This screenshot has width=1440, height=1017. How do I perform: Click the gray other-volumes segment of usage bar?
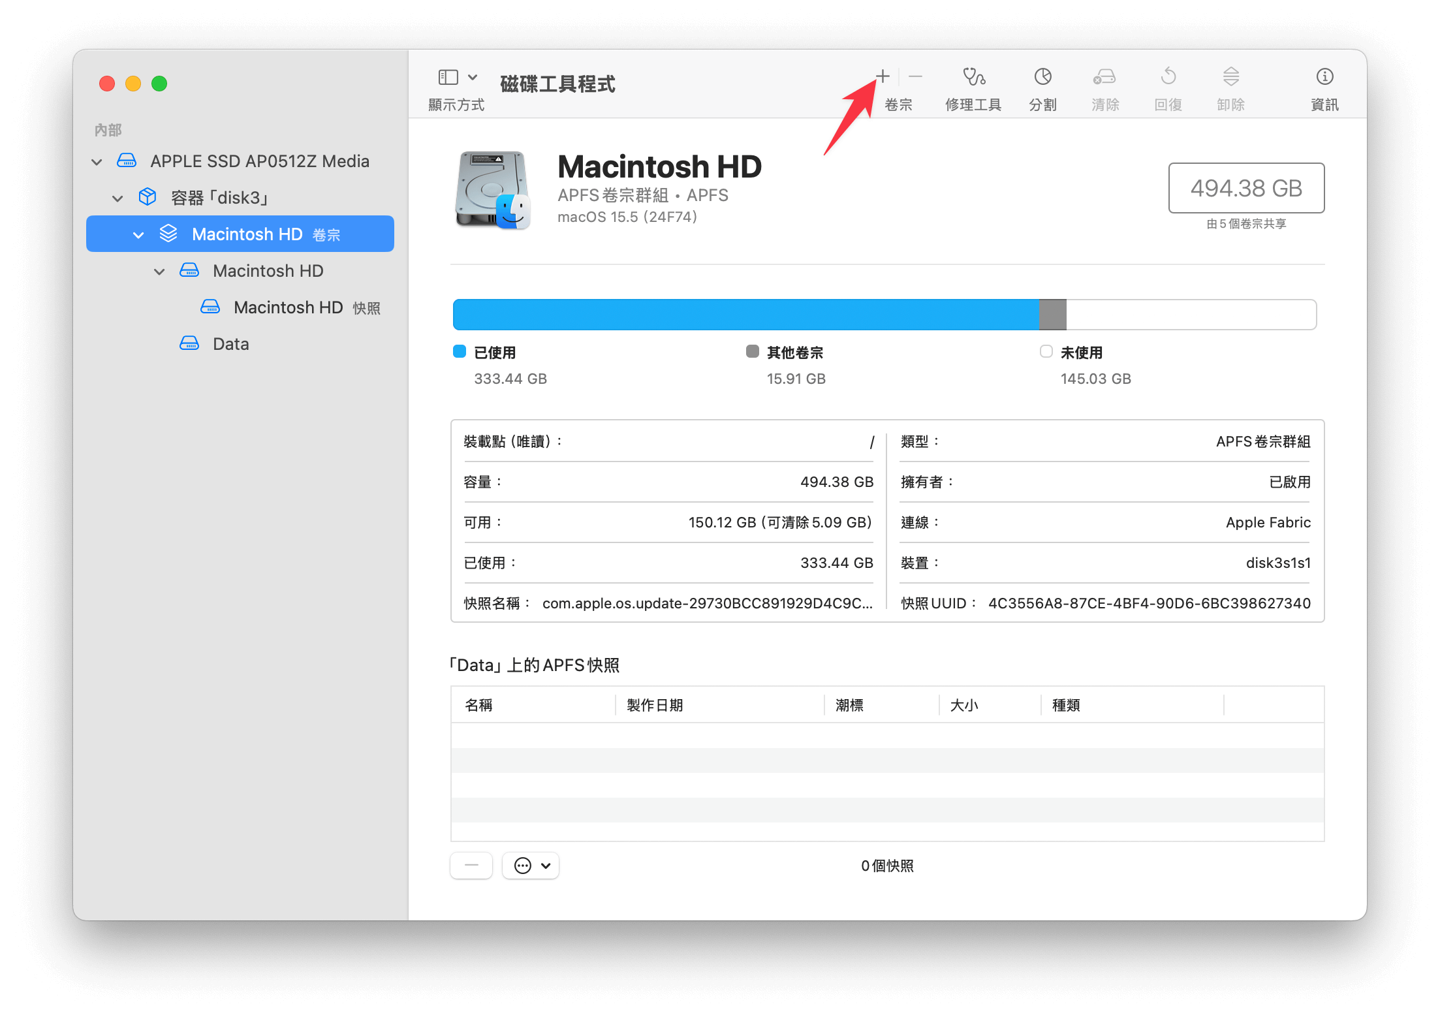point(1052,315)
